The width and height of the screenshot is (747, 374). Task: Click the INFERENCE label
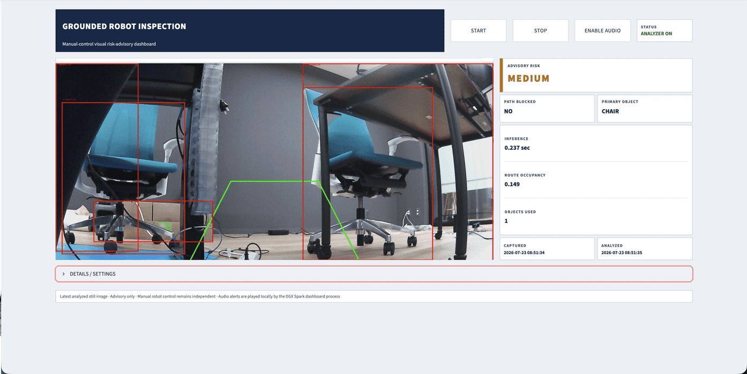coord(516,139)
